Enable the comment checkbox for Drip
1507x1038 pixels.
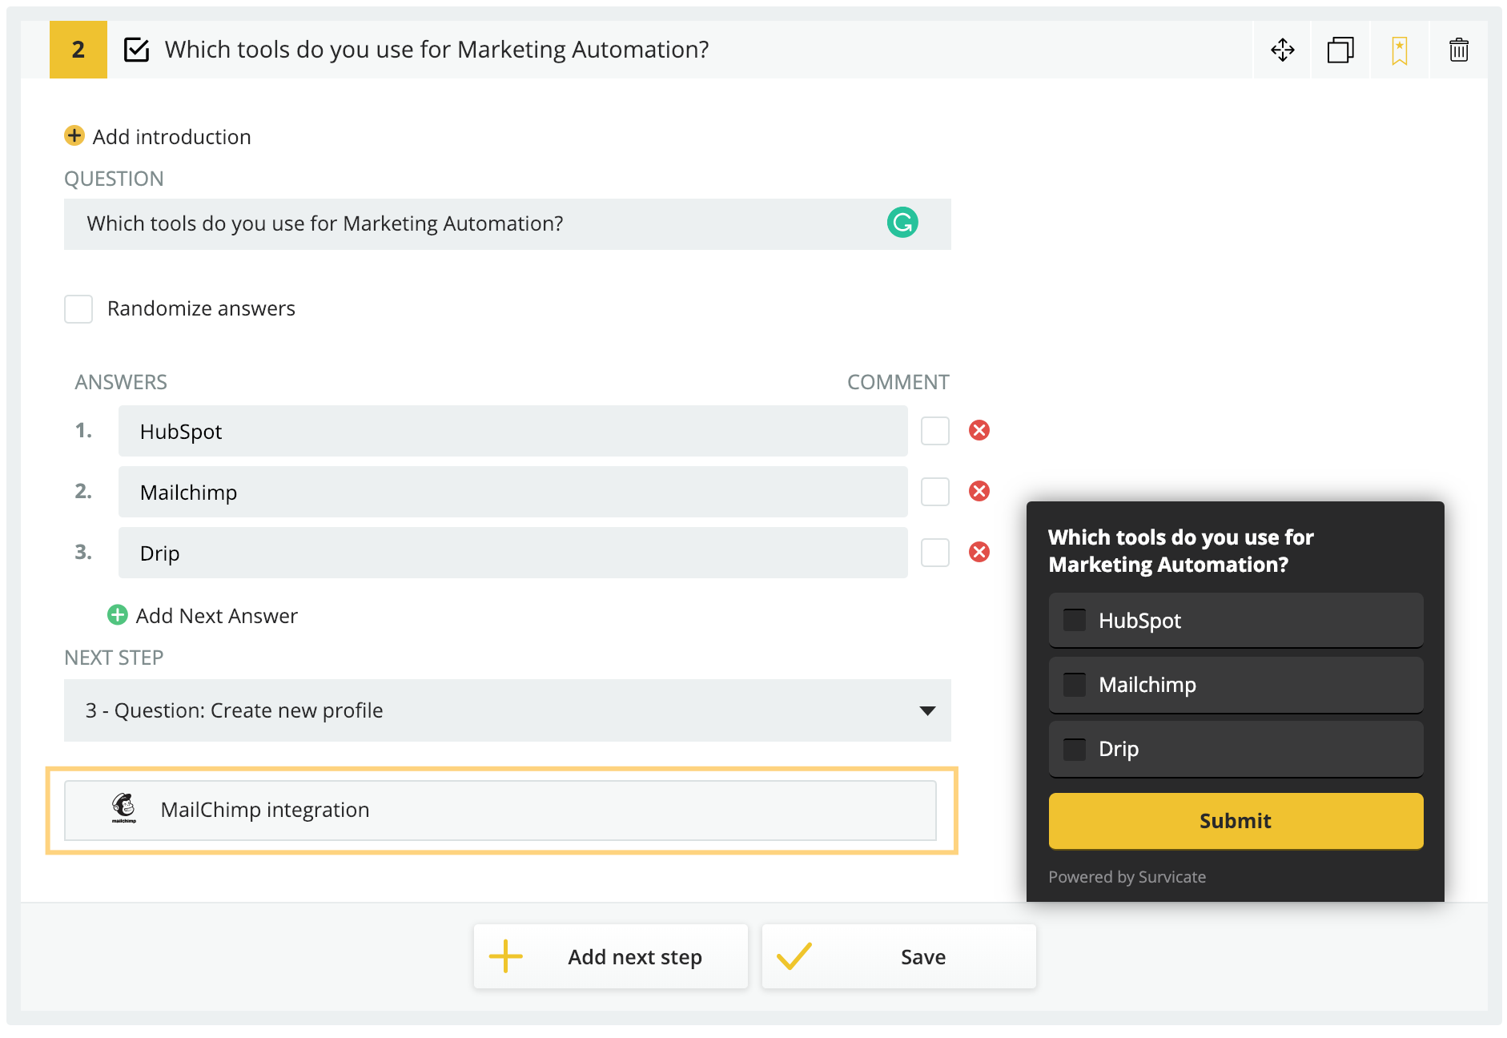[934, 553]
